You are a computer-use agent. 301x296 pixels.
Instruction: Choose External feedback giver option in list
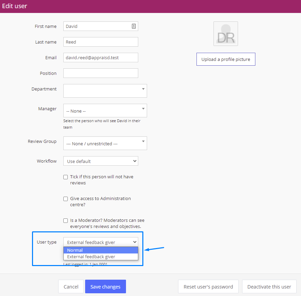100,257
